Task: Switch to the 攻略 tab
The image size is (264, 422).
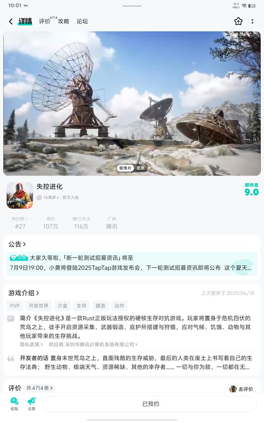Action: point(63,21)
